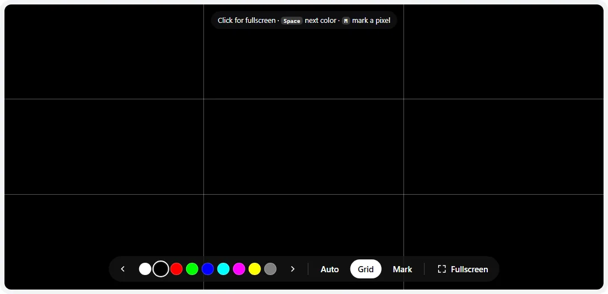Toggle the Grid overlay off

click(x=365, y=269)
